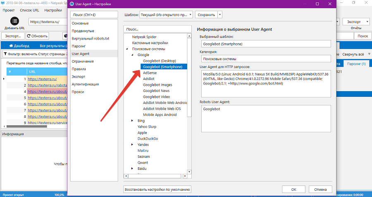Click the Обновить button
Image resolution: width=372 pixels, height=197 pixels.
(37, 36)
